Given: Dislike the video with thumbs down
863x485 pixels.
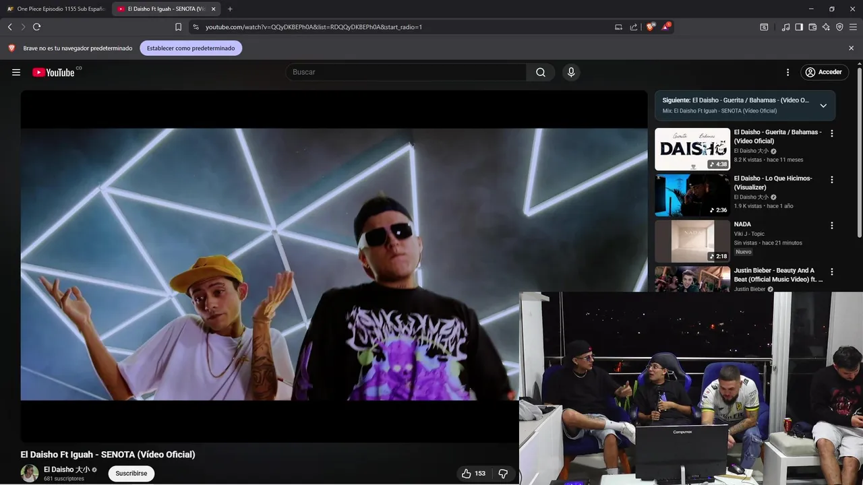Looking at the screenshot, I should pos(503,474).
